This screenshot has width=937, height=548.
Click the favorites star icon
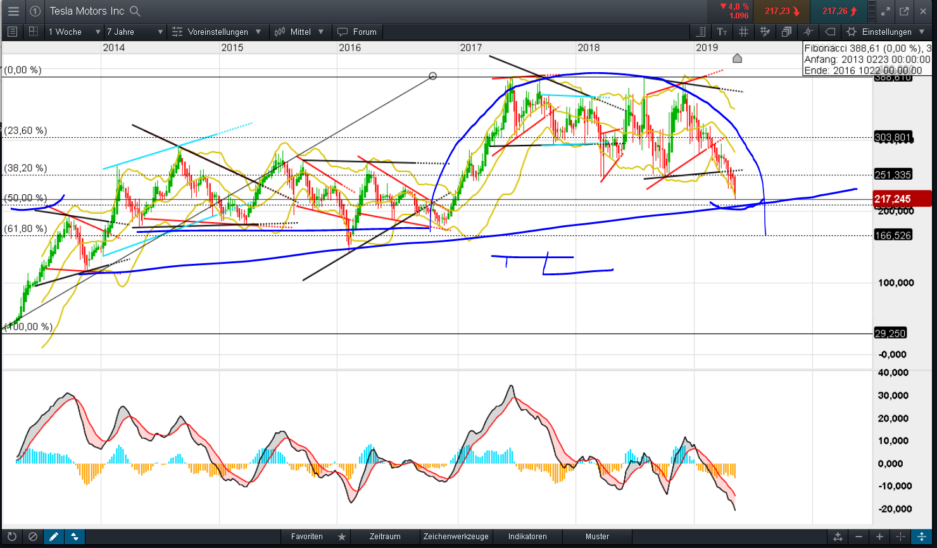coord(342,537)
